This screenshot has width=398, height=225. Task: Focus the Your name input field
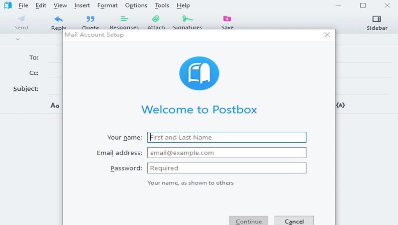(227, 137)
